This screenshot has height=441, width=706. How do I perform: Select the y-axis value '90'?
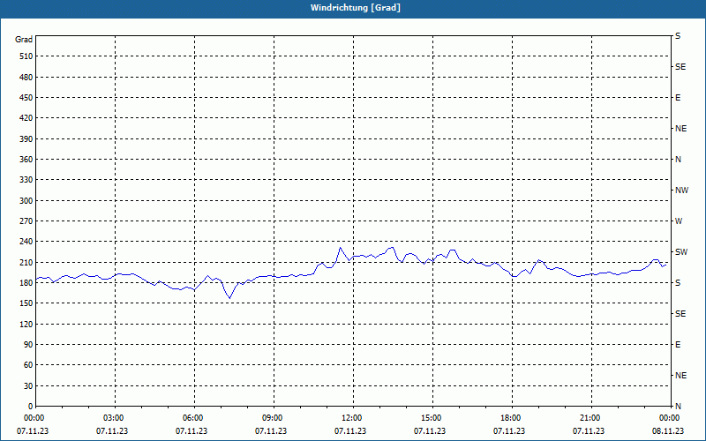[28, 344]
